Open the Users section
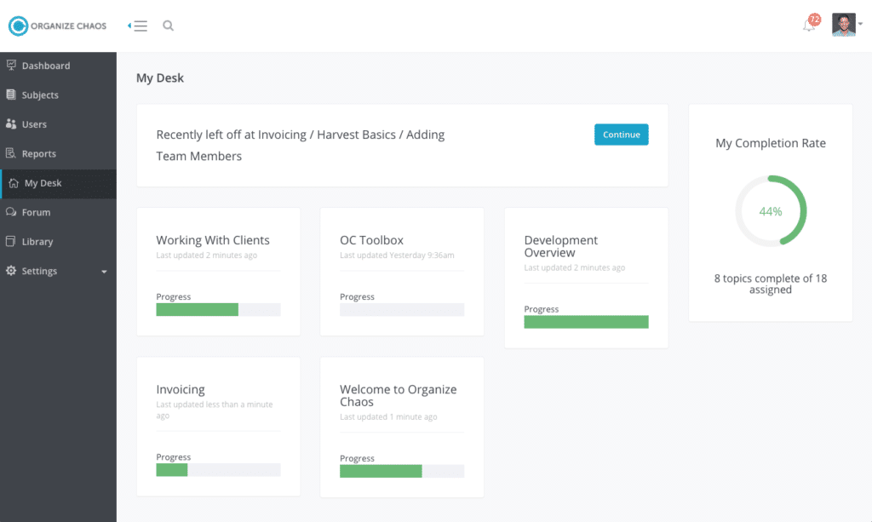Screen dimensions: 872x522 (33, 124)
